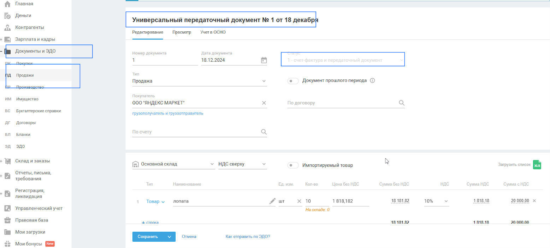
Task: Toggle Документ прошлого периода switch
Action: point(293,81)
